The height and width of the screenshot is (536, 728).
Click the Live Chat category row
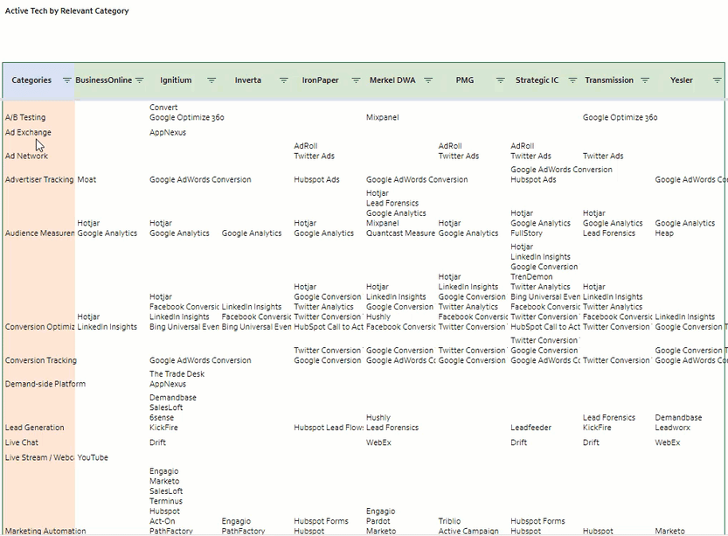pyautogui.click(x=21, y=442)
